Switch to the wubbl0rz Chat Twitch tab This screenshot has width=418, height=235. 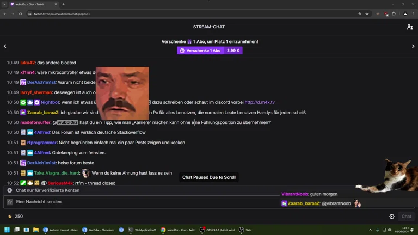click(33, 4)
